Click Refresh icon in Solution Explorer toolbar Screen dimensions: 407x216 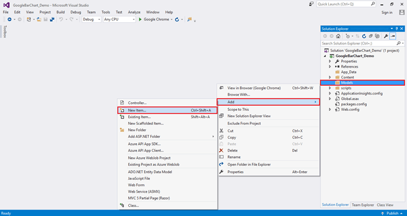[x=364, y=36]
